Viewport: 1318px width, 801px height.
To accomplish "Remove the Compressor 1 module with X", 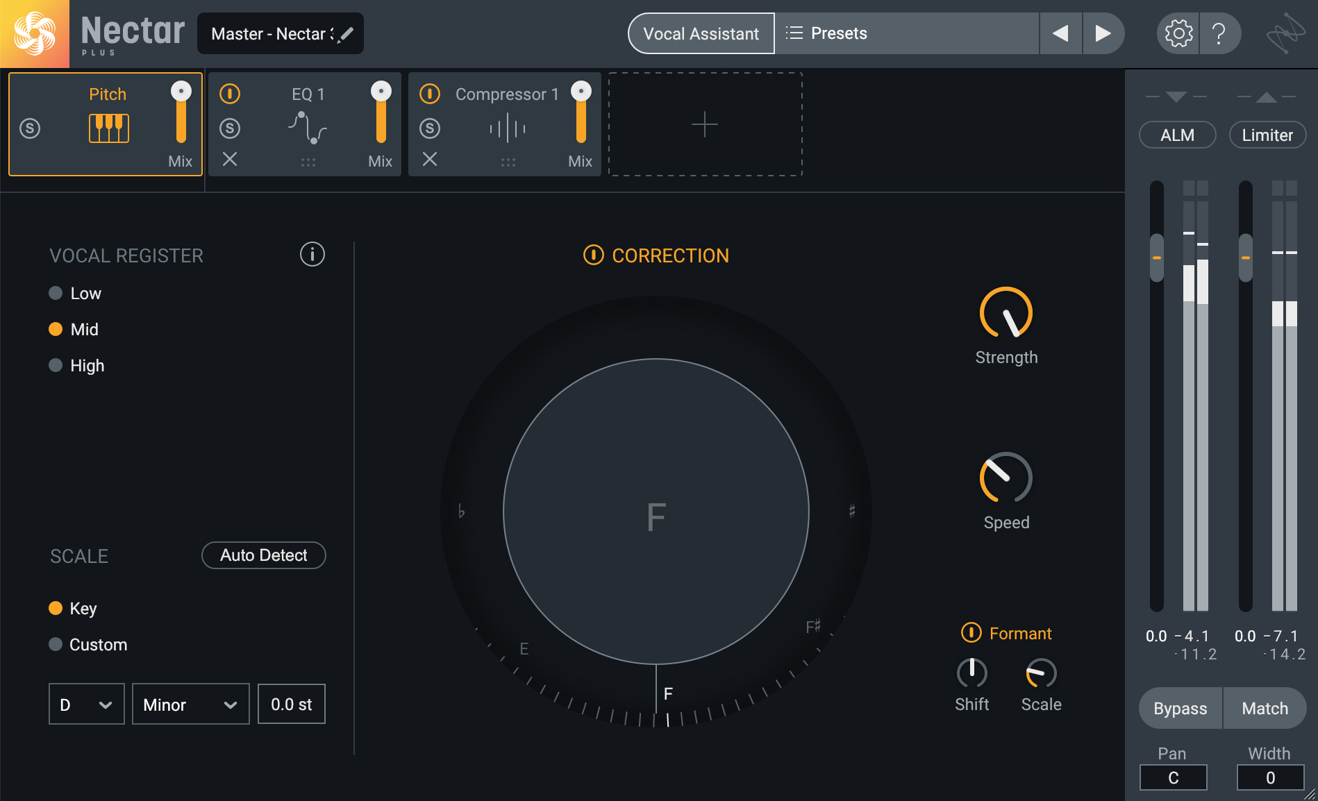I will [430, 160].
